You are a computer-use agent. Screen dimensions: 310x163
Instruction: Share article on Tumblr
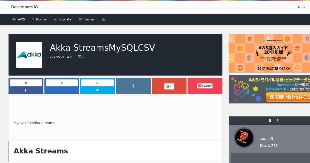(133, 86)
